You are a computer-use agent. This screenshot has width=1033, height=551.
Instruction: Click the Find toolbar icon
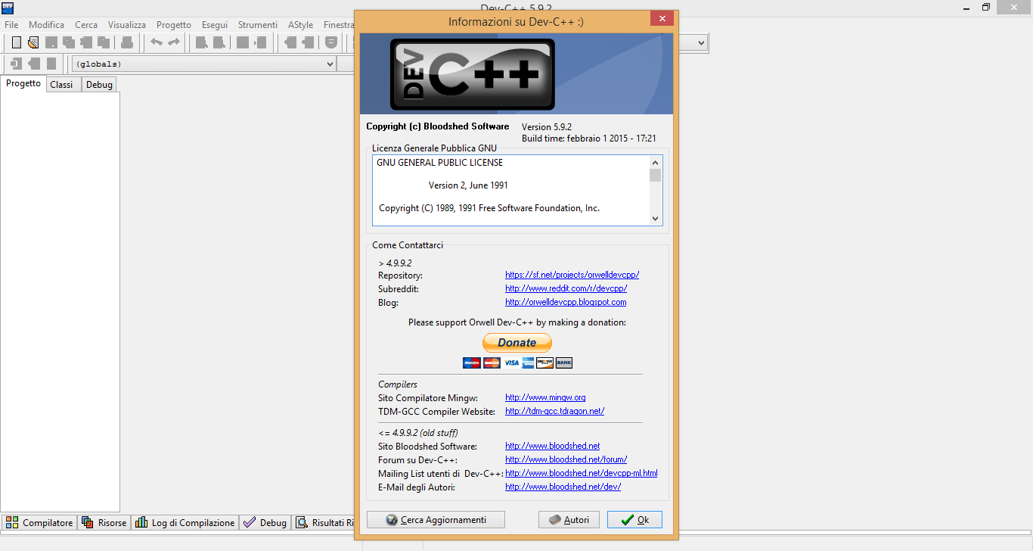pos(201,42)
